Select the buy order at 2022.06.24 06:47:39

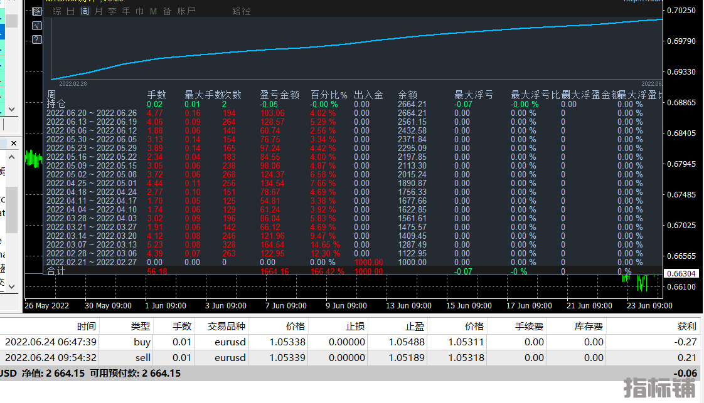[350, 342]
